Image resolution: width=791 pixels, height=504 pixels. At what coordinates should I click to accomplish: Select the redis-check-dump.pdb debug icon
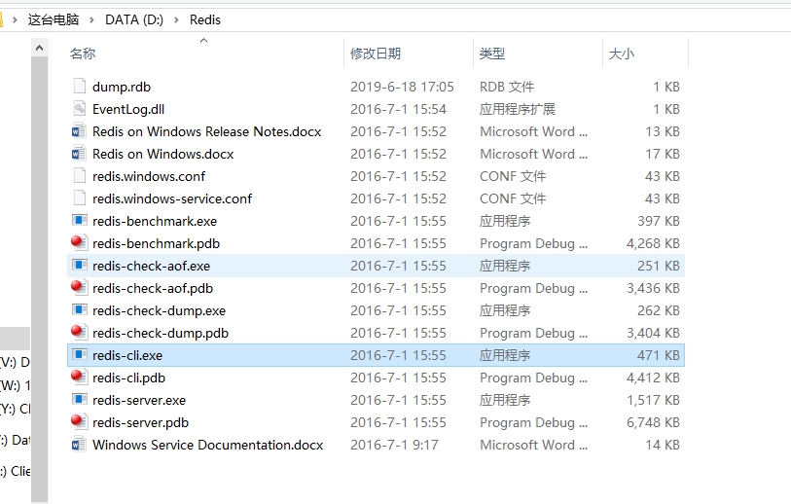click(78, 332)
